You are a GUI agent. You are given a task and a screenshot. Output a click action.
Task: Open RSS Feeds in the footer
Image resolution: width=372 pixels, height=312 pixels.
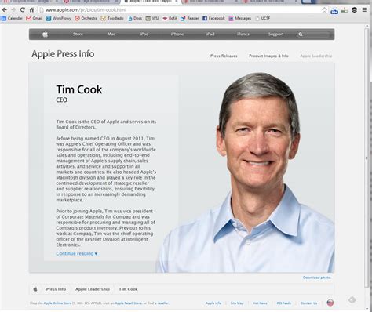284,303
